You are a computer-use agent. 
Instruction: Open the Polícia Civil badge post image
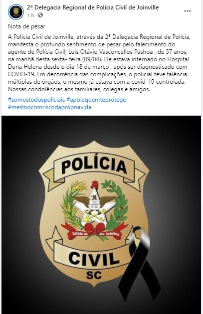point(101,215)
